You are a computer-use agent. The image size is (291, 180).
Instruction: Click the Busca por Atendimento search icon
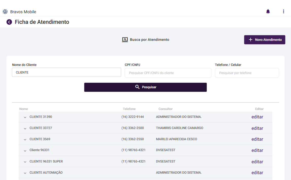[125, 40]
